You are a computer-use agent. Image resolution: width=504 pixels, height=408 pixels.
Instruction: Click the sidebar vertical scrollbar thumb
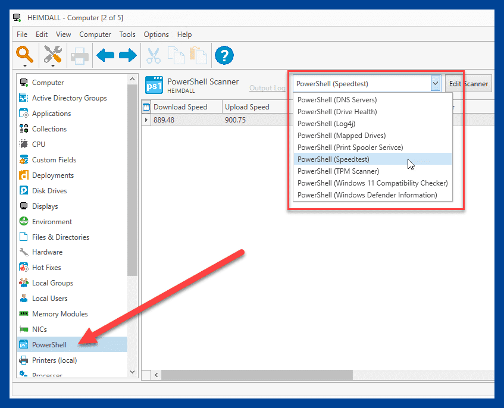[x=133, y=180]
